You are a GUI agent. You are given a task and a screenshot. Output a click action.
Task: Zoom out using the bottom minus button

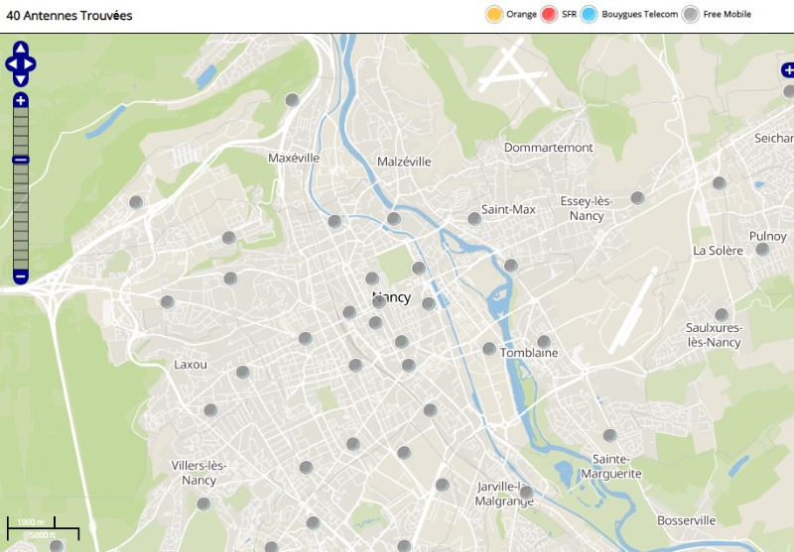point(21,276)
